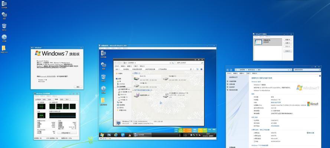Click Settings button in Virtual PC Console

pos(287,43)
